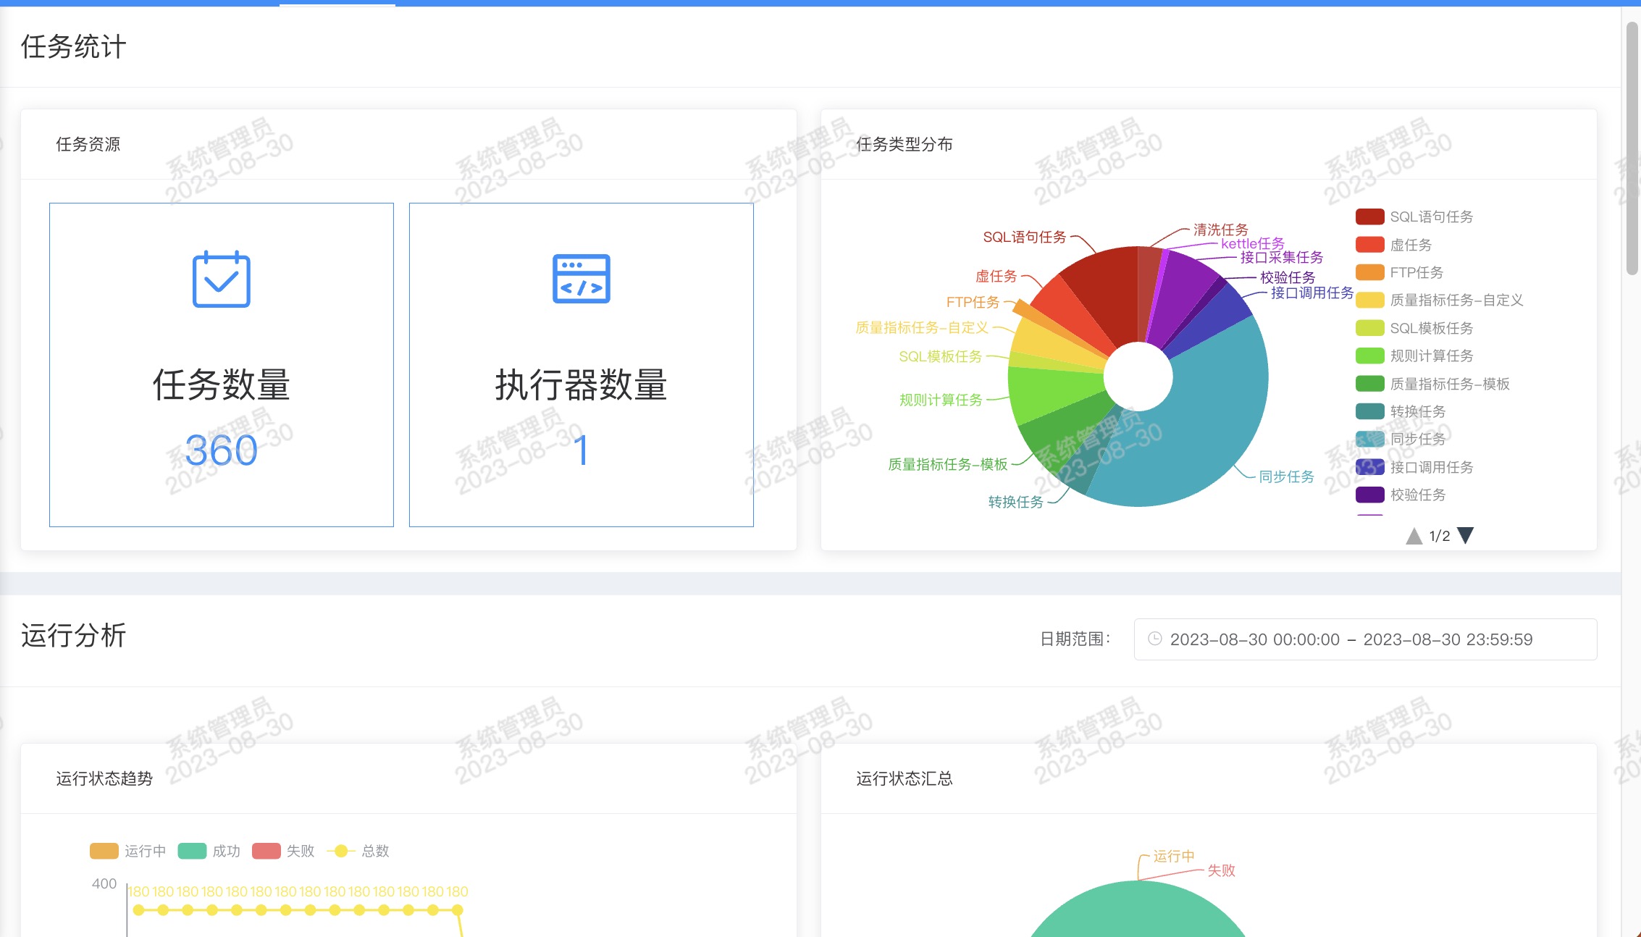Go to previous legend page with up arrow
Viewport: 1641px width, 937px height.
pos(1414,536)
